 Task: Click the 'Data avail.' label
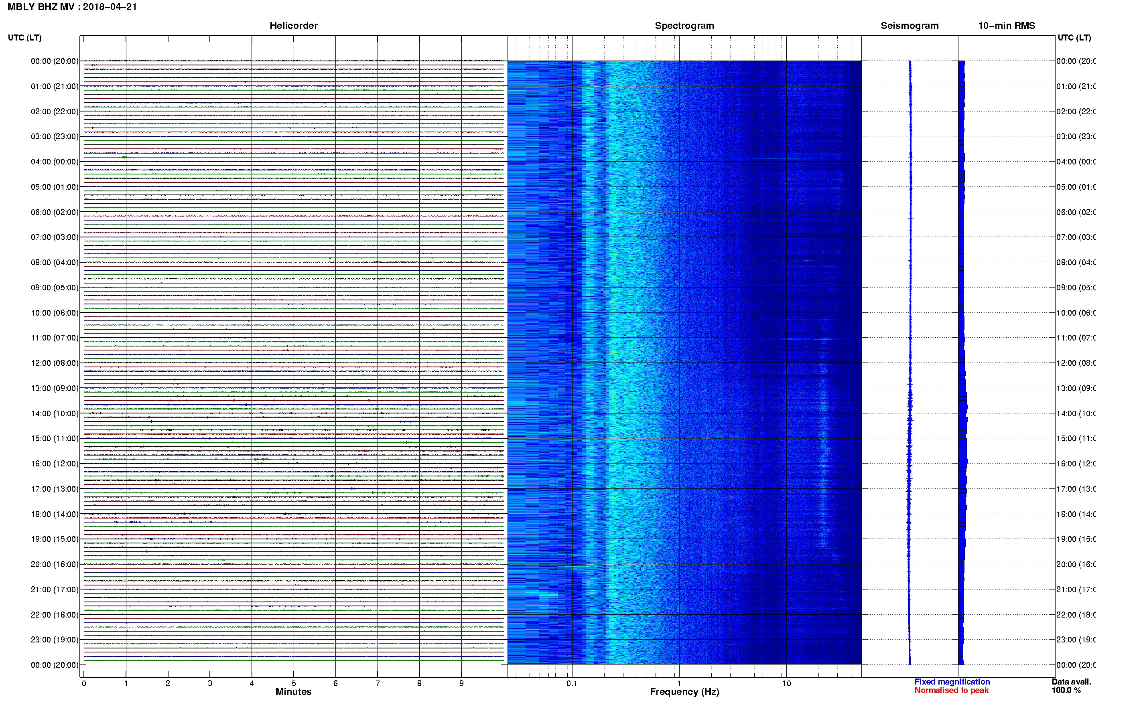tap(1071, 682)
